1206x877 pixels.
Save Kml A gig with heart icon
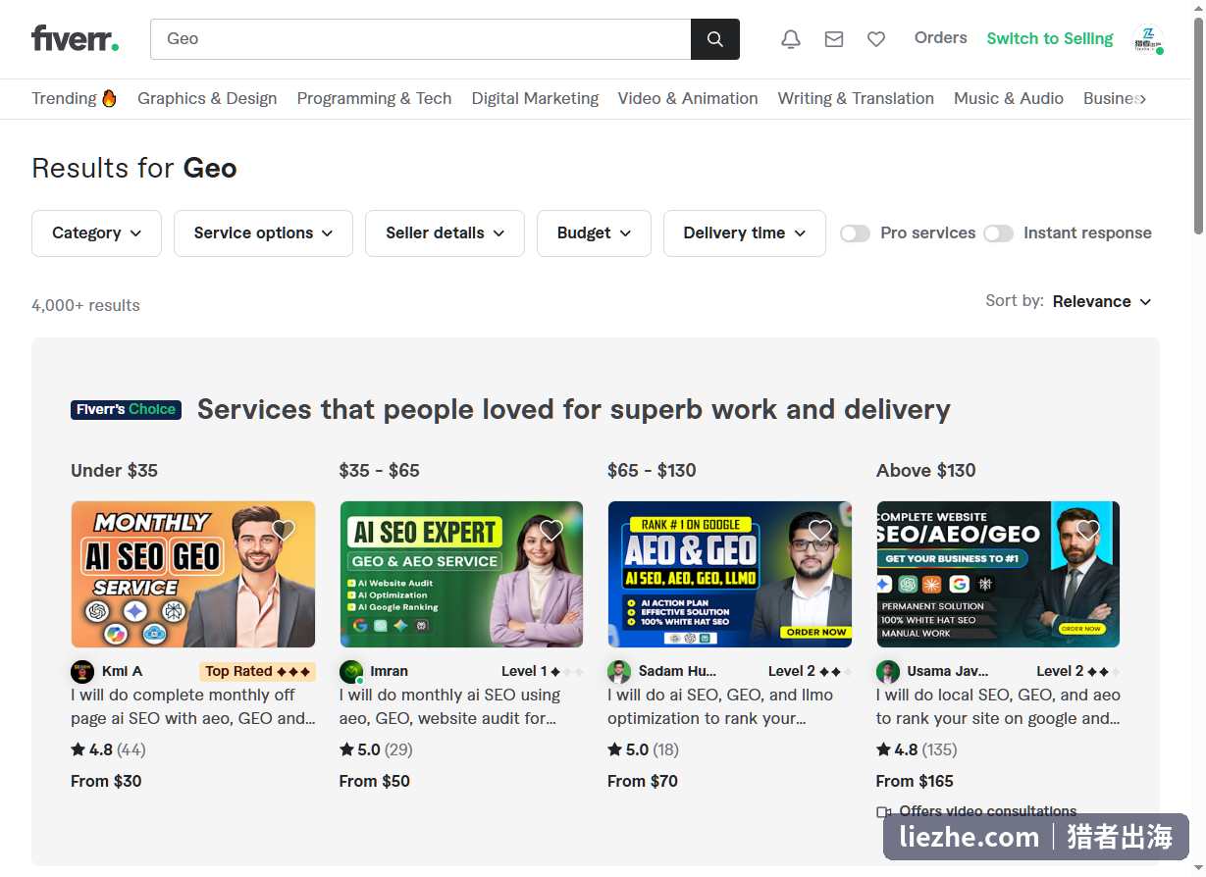coord(284,530)
